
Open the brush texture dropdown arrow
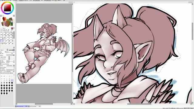click(x=9, y=59)
